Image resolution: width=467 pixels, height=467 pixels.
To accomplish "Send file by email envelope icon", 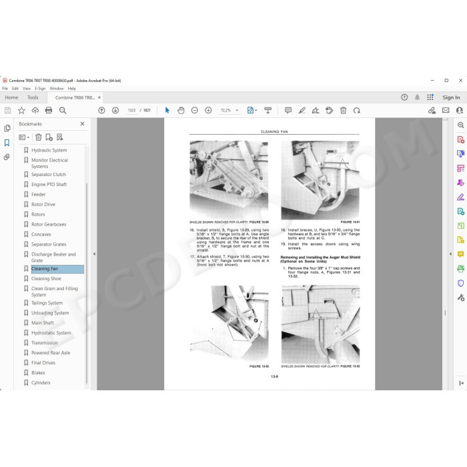I will tap(446, 111).
